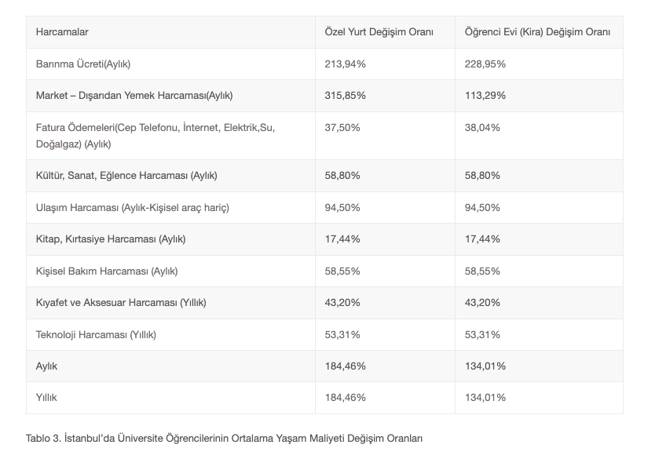Screen dimensions: 655x459
Task: Click the 113,29% food expense value
Action: point(485,96)
